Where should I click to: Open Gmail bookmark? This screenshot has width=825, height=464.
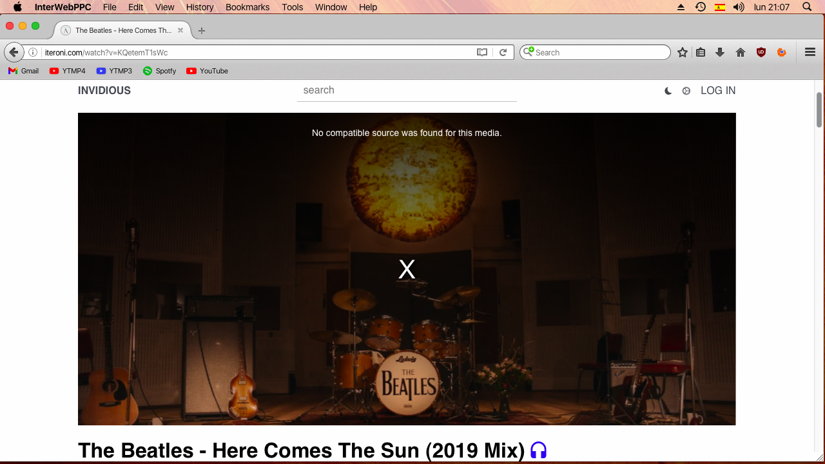[x=23, y=71]
